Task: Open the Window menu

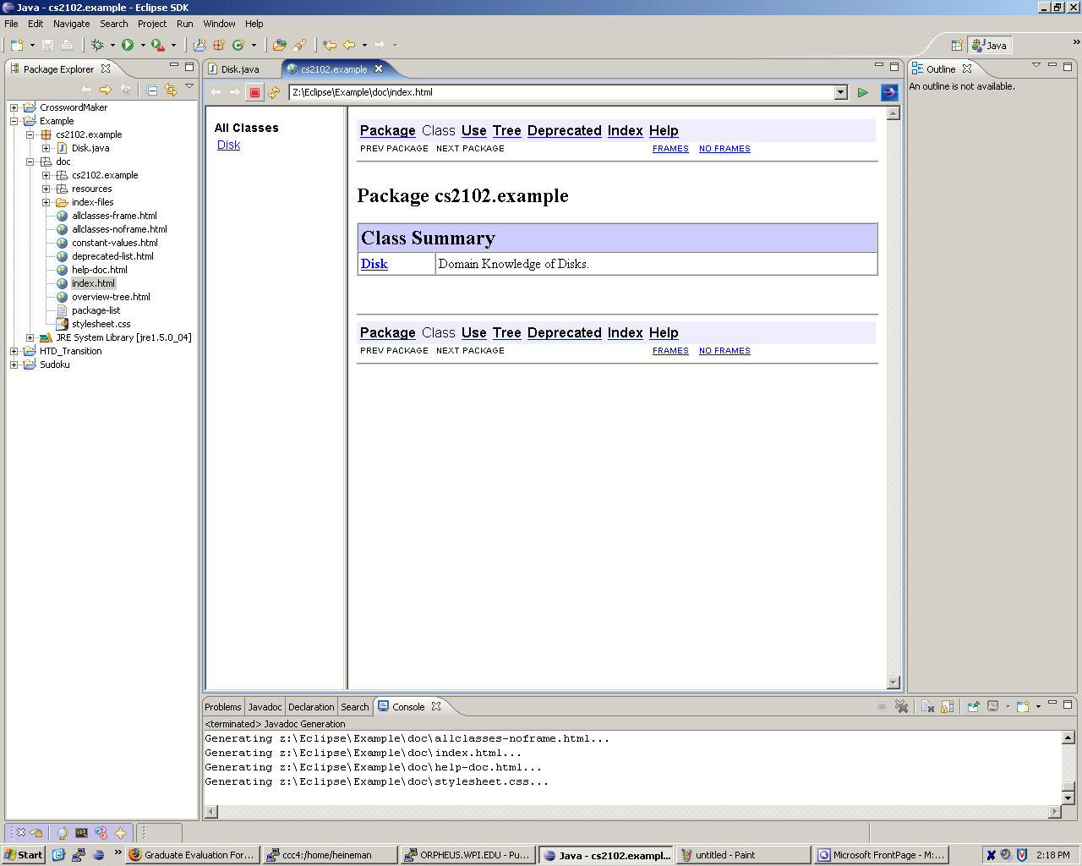Action: click(219, 24)
